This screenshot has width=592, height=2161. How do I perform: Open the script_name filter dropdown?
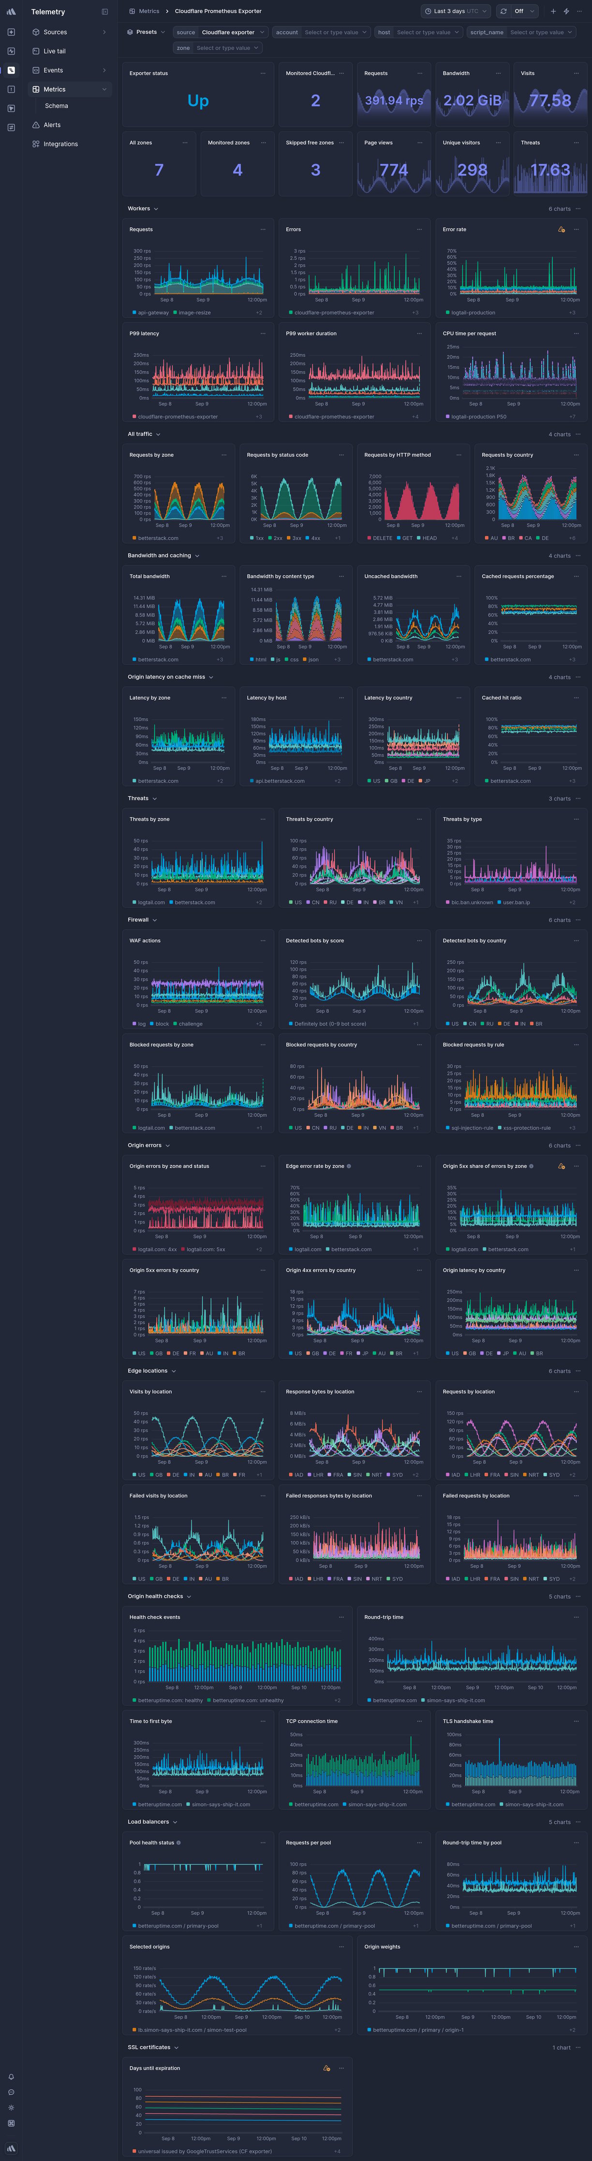pos(521,32)
